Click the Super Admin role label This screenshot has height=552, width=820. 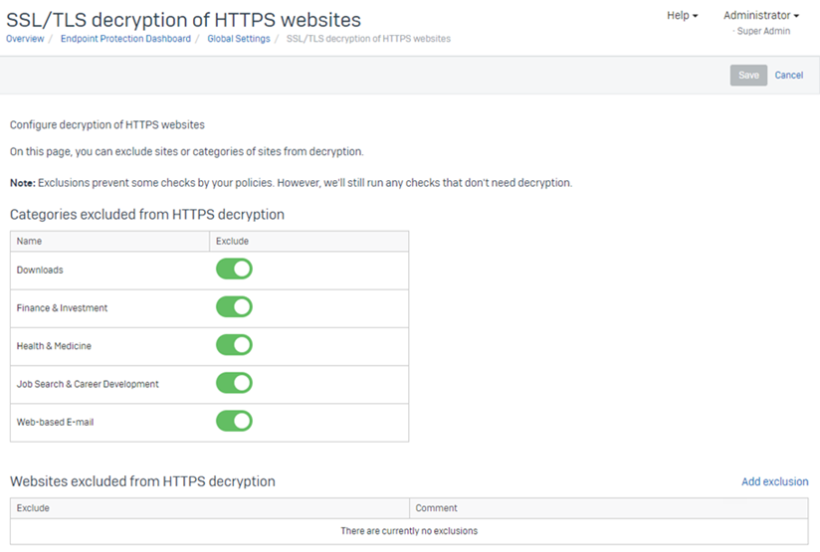[762, 32]
